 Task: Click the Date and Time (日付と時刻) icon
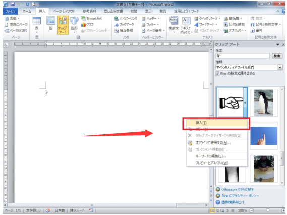226,25
